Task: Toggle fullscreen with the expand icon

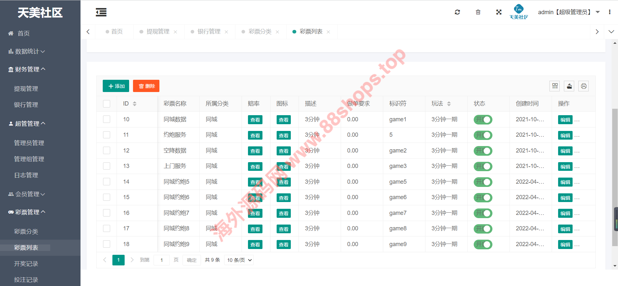Action: tap(499, 12)
